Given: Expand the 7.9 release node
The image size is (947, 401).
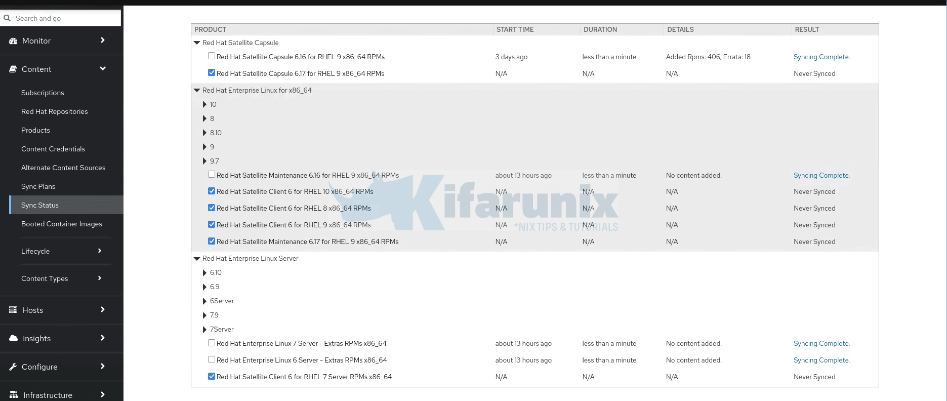Looking at the screenshot, I should click(x=204, y=315).
